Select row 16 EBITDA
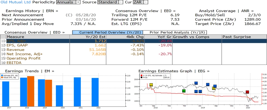Image resolution: width=267 pixels, height=110 pixels. [133, 63]
